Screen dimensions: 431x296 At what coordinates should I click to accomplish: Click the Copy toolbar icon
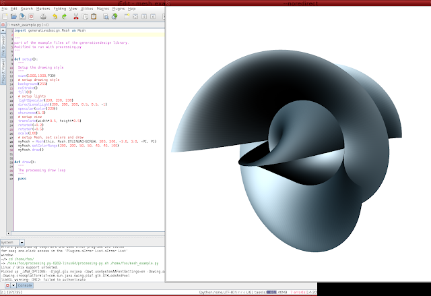click(x=86, y=16)
